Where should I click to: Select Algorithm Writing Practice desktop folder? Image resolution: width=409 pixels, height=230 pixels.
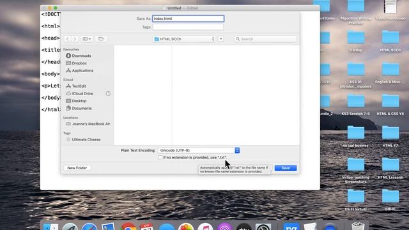coord(355,11)
